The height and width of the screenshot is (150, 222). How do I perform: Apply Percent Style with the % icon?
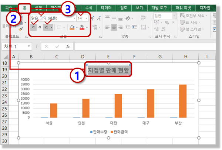[x=167, y=23]
